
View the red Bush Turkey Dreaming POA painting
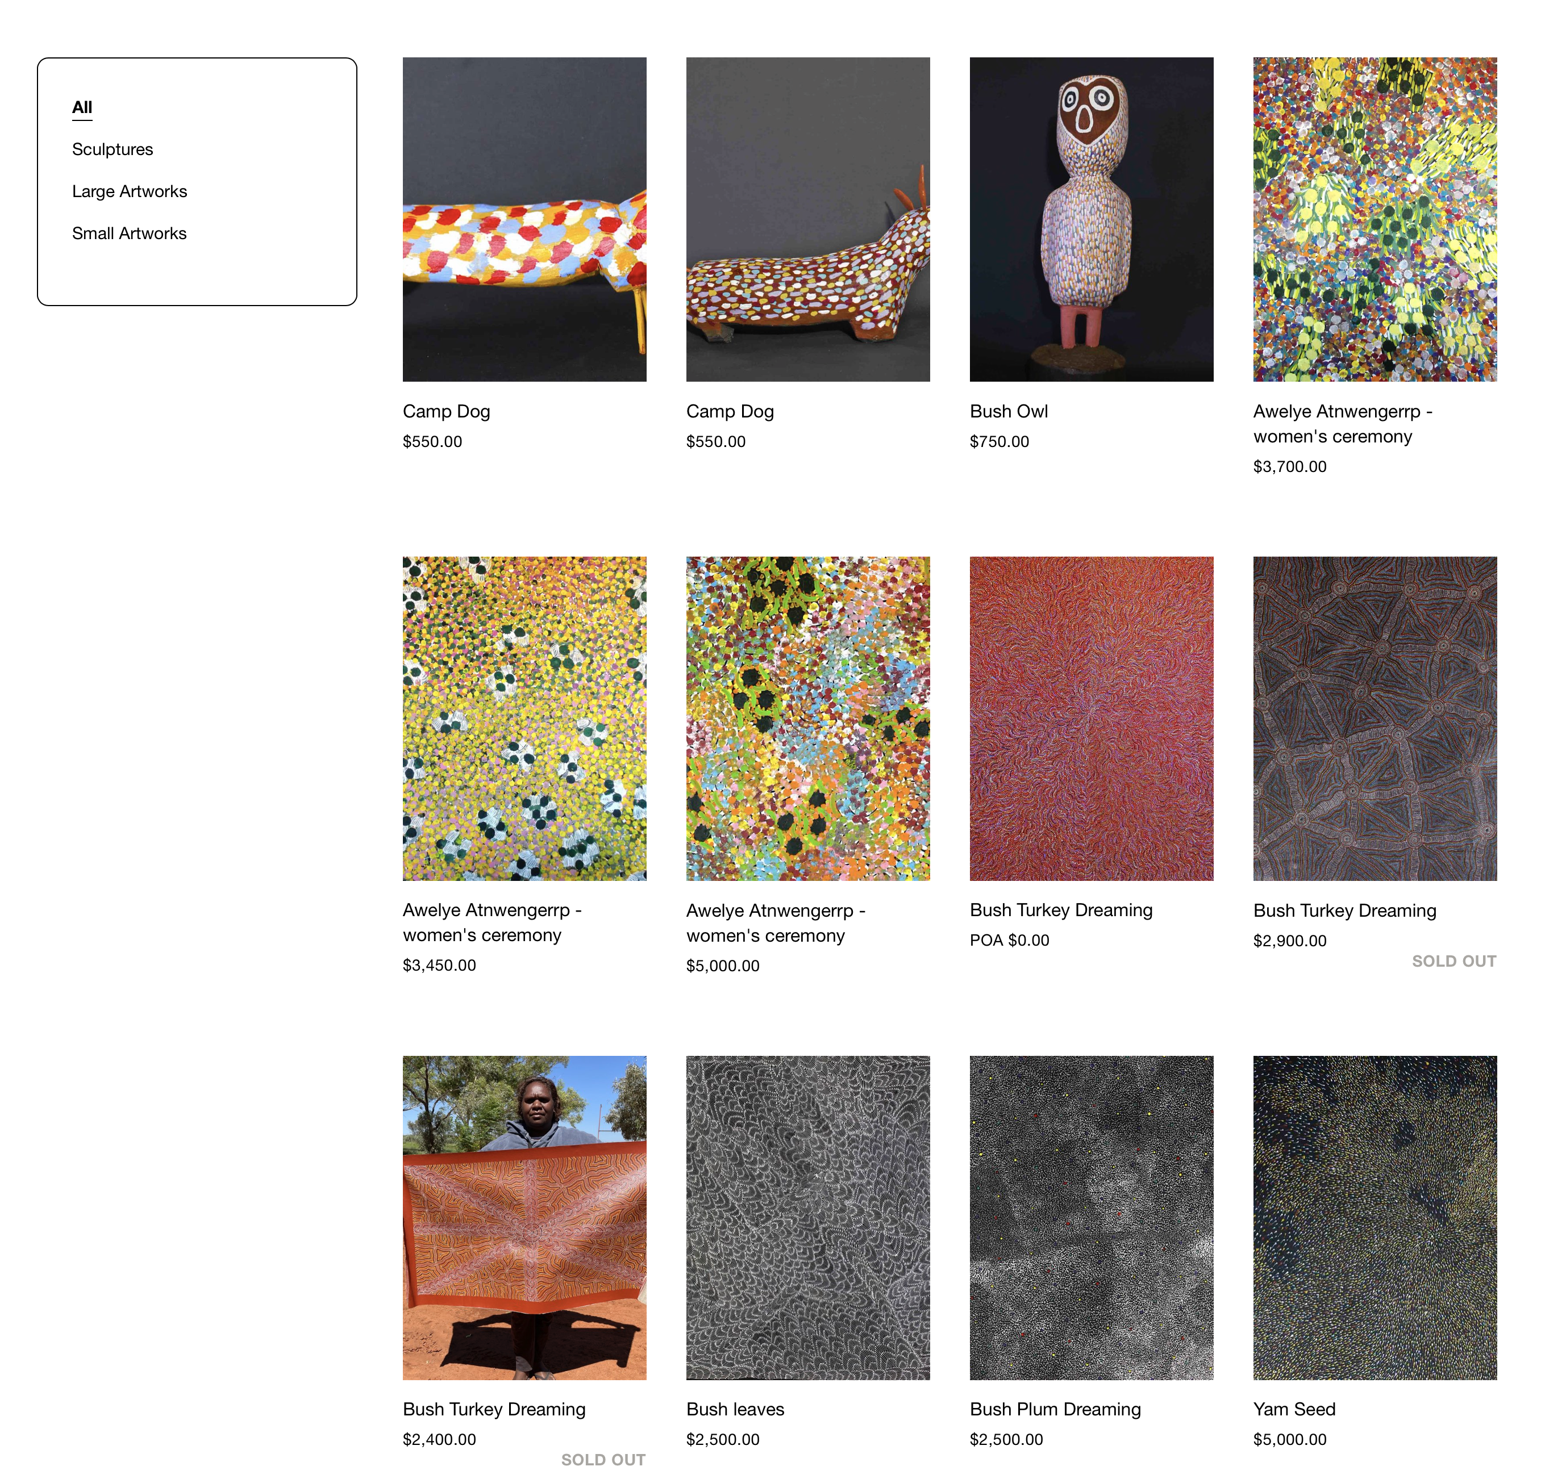pos(1092,718)
